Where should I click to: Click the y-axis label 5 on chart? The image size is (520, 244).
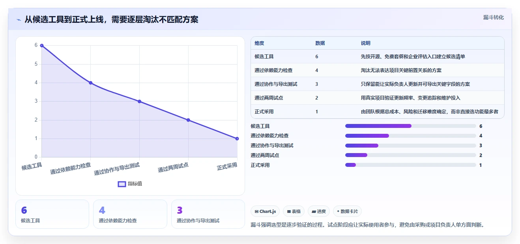tap(36, 64)
